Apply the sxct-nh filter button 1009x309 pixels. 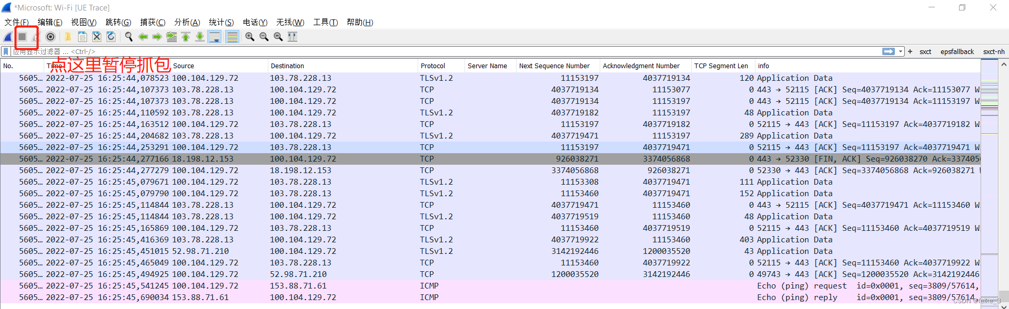pos(994,51)
